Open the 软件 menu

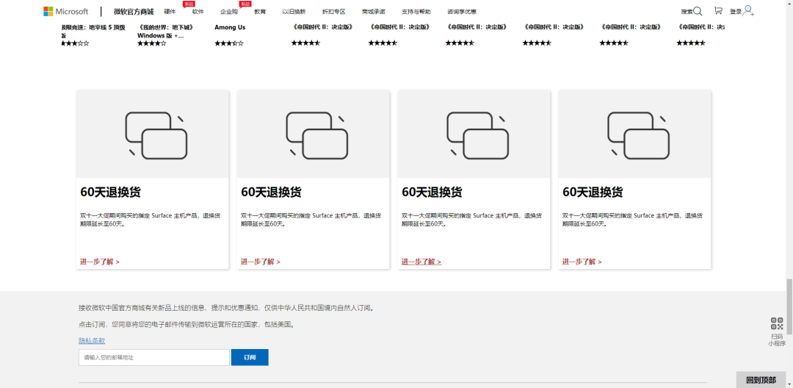pos(198,12)
